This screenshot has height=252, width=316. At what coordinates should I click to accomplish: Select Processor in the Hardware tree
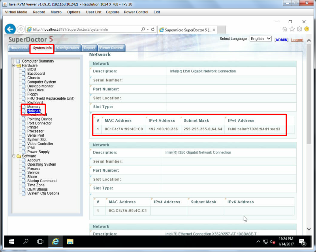click(x=35, y=131)
